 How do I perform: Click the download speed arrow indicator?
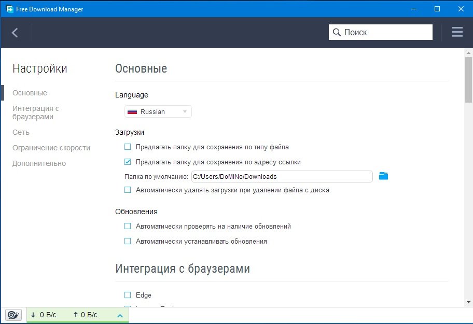pos(33,315)
